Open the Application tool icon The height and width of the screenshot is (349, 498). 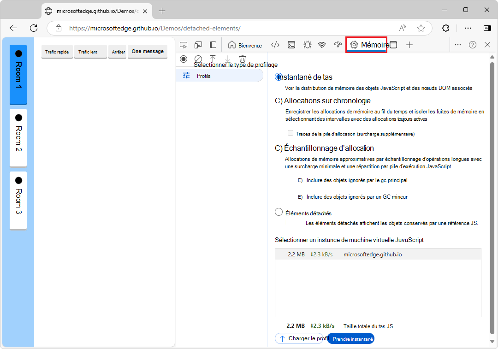coord(393,45)
